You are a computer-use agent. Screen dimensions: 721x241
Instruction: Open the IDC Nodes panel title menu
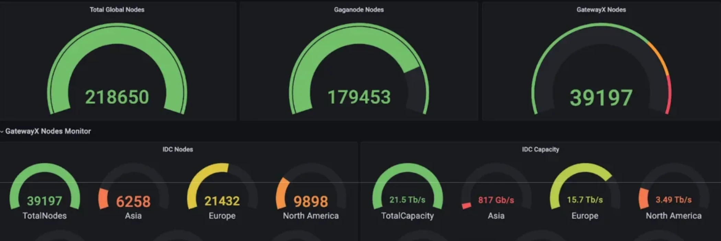(x=178, y=149)
